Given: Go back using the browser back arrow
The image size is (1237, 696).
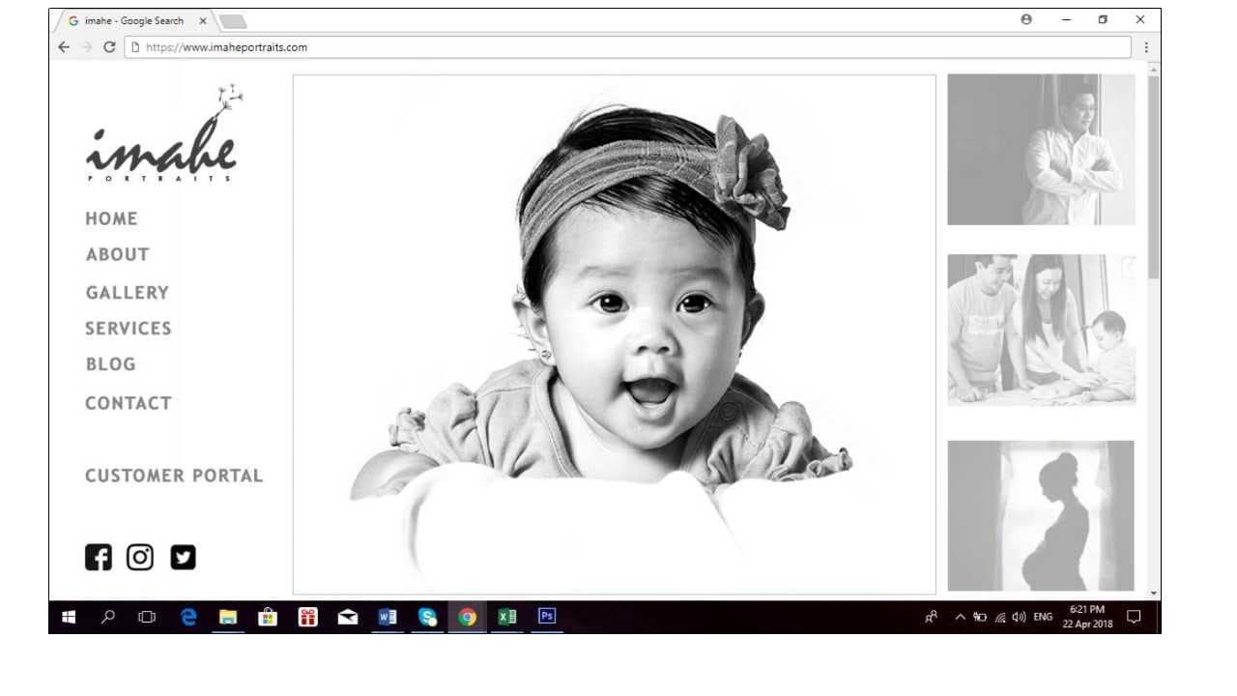Looking at the screenshot, I should tap(64, 46).
